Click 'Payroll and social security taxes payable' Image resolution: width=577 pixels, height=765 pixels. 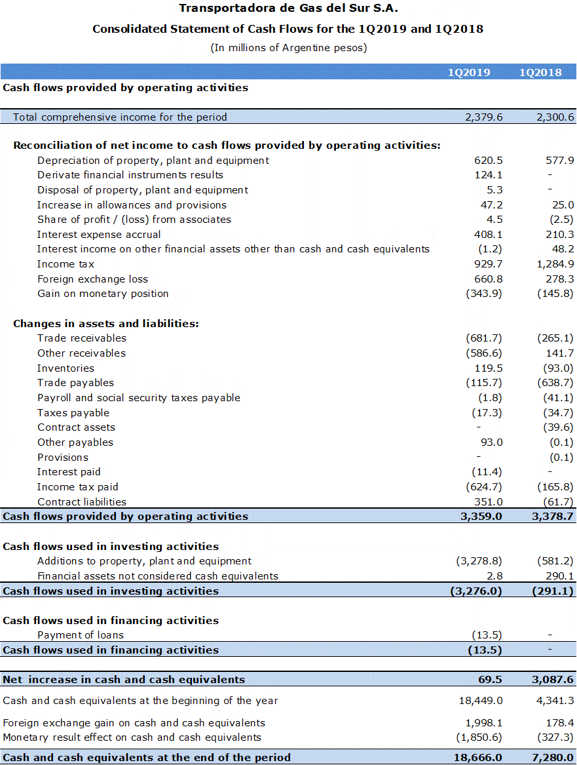point(139,398)
